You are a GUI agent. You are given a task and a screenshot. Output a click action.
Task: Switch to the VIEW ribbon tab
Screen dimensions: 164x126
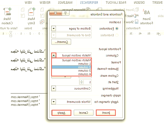pyautogui.click(x=28, y=3)
